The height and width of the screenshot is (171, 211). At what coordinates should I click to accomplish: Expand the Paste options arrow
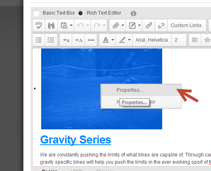pyautogui.click(x=71, y=25)
